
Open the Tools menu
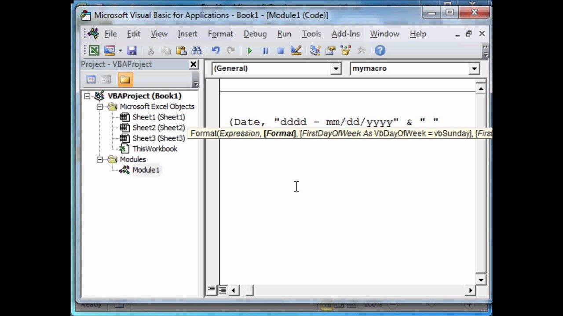tap(311, 34)
